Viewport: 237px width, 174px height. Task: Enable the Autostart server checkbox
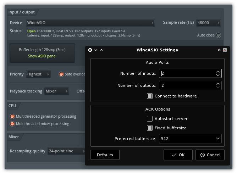150,119
